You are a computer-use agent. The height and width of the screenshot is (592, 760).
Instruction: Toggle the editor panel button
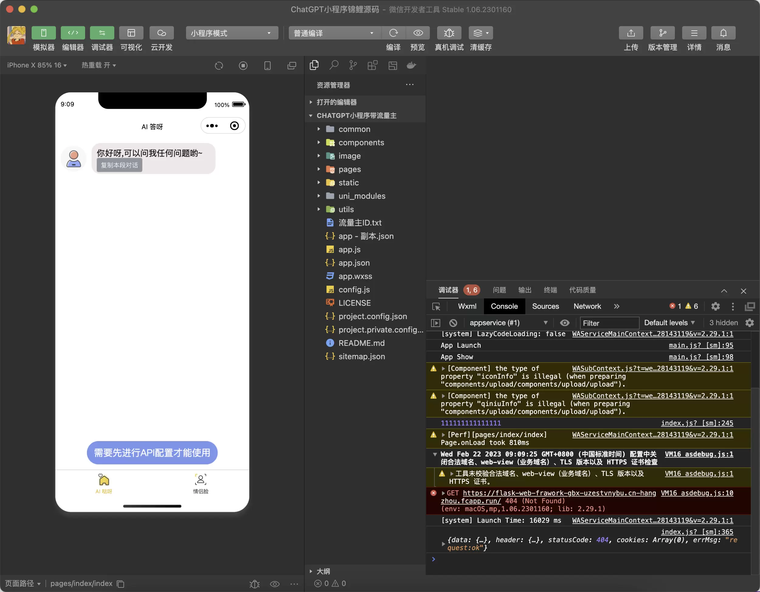pos(73,33)
